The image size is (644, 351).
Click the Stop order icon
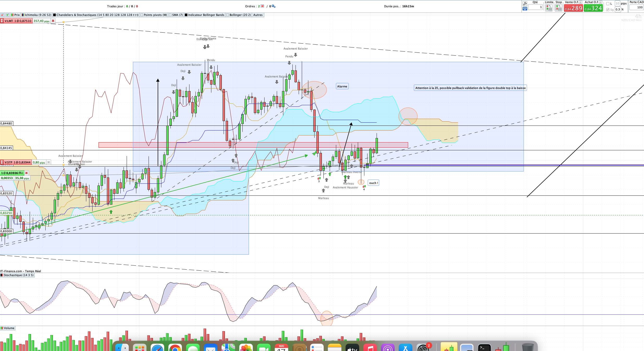[x=558, y=8]
